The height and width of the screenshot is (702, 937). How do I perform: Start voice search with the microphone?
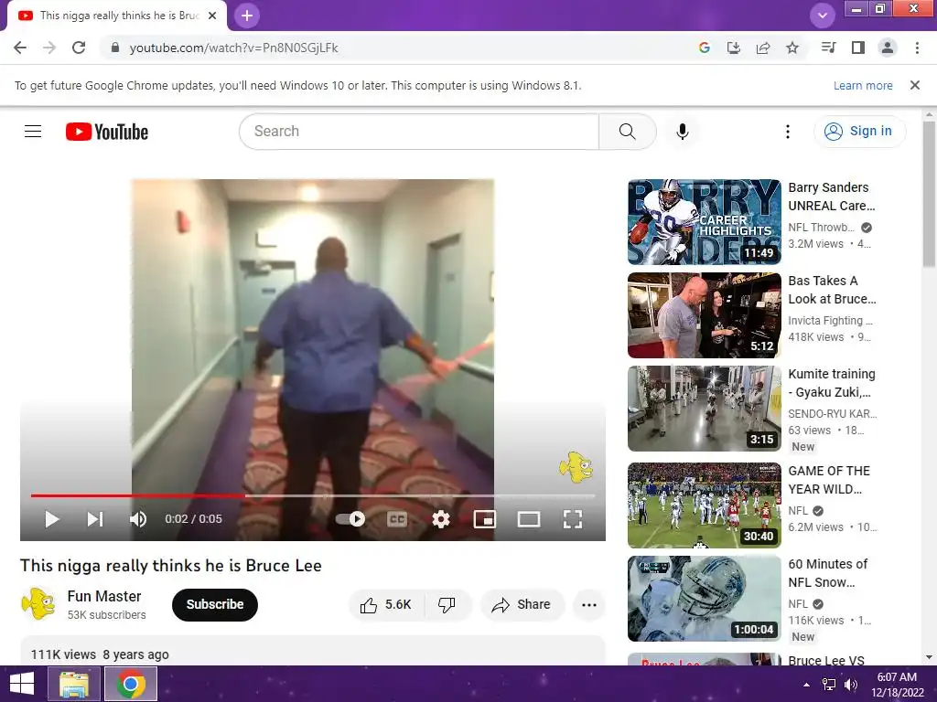click(x=683, y=132)
